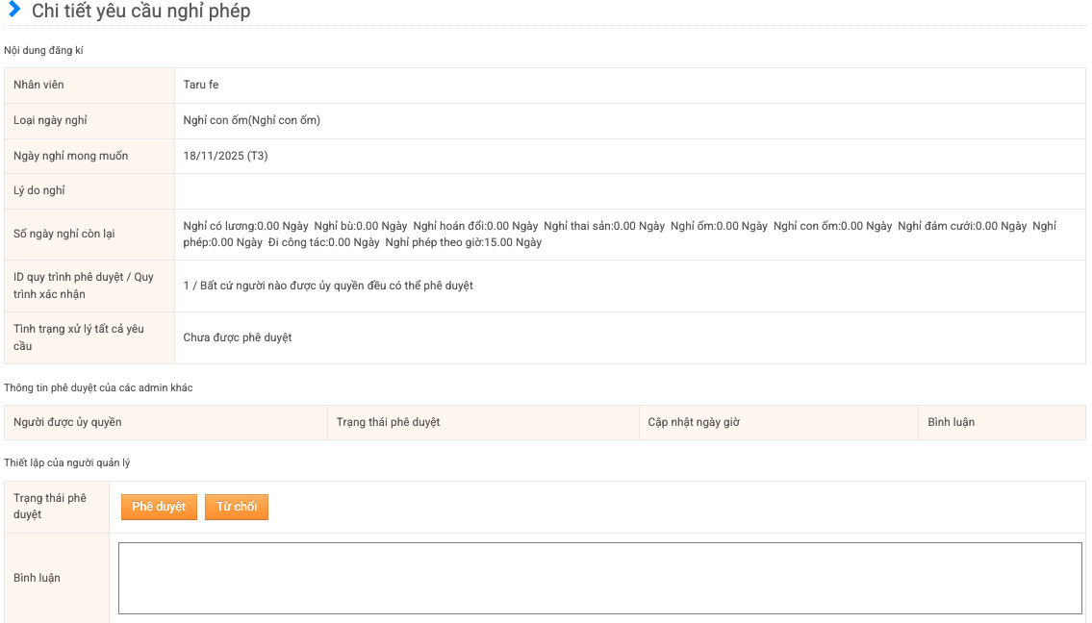Viewport: 1092px width, 623px height.
Task: Click the remaining leave days summary text
Action: (x=619, y=234)
